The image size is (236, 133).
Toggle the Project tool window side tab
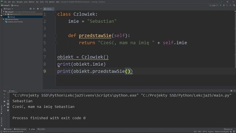click(1, 12)
